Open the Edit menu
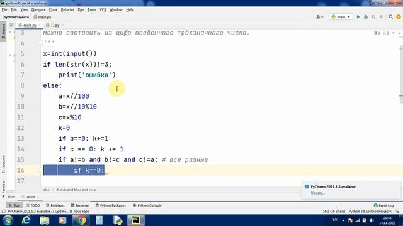 [14, 10]
